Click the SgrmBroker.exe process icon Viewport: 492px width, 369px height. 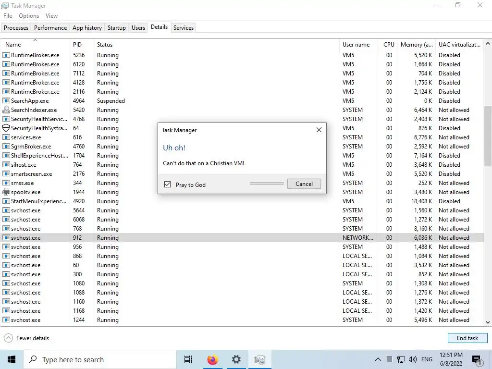pos(6,146)
